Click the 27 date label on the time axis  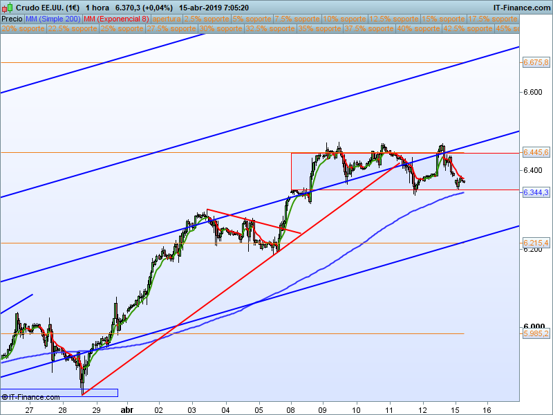(29, 410)
